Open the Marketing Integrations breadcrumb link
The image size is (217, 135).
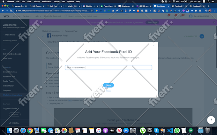(x=51, y=31)
